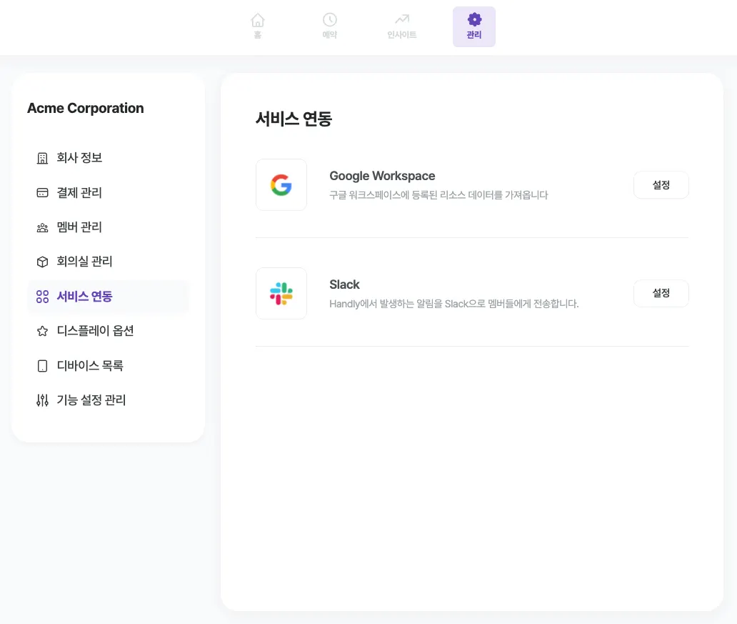Click the tablet icon beside 디바이스 목록
Screen dimensions: 737x624
pos(42,366)
